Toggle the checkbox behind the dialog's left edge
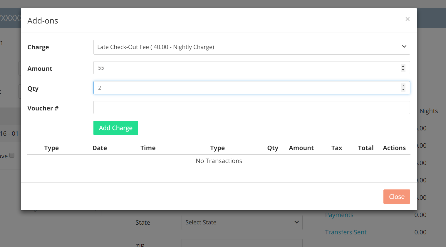The height and width of the screenshot is (247, 446). pos(12,155)
